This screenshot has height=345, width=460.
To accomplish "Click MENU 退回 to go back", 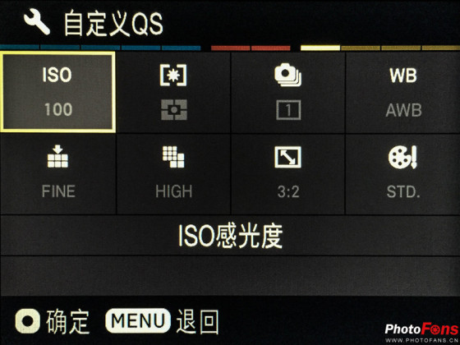I will pyautogui.click(x=163, y=321).
